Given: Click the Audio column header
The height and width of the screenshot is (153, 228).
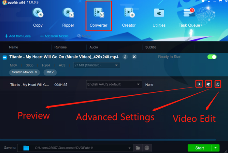Looking at the screenshot, I should (x=94, y=47).
